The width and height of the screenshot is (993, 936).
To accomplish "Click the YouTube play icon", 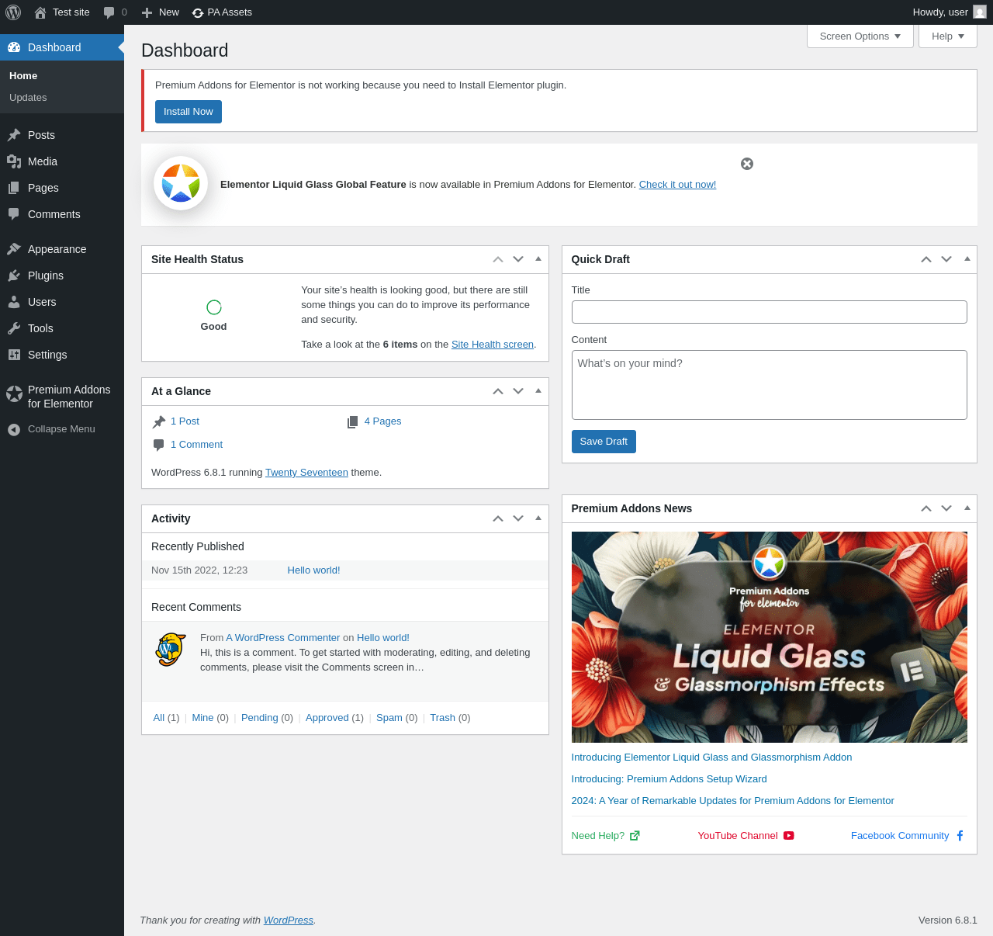I will [x=789, y=836].
